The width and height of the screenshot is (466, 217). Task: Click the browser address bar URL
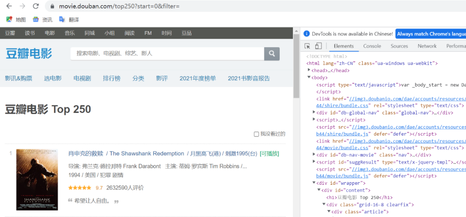pos(119,6)
